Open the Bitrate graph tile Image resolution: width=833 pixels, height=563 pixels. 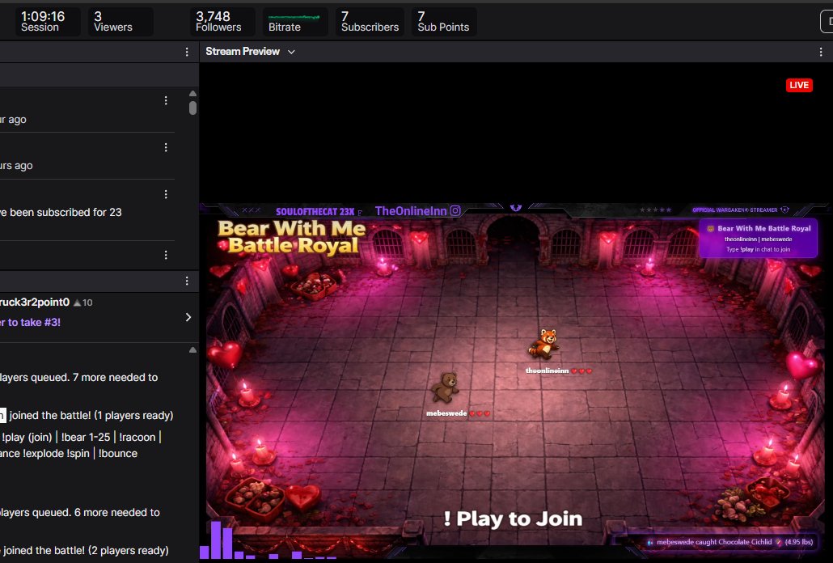(295, 22)
